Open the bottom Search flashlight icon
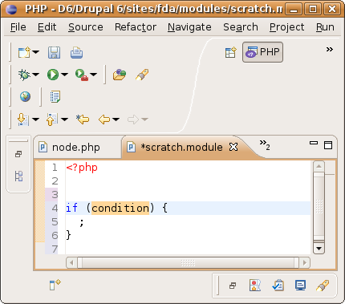 pyautogui.click(x=323, y=286)
